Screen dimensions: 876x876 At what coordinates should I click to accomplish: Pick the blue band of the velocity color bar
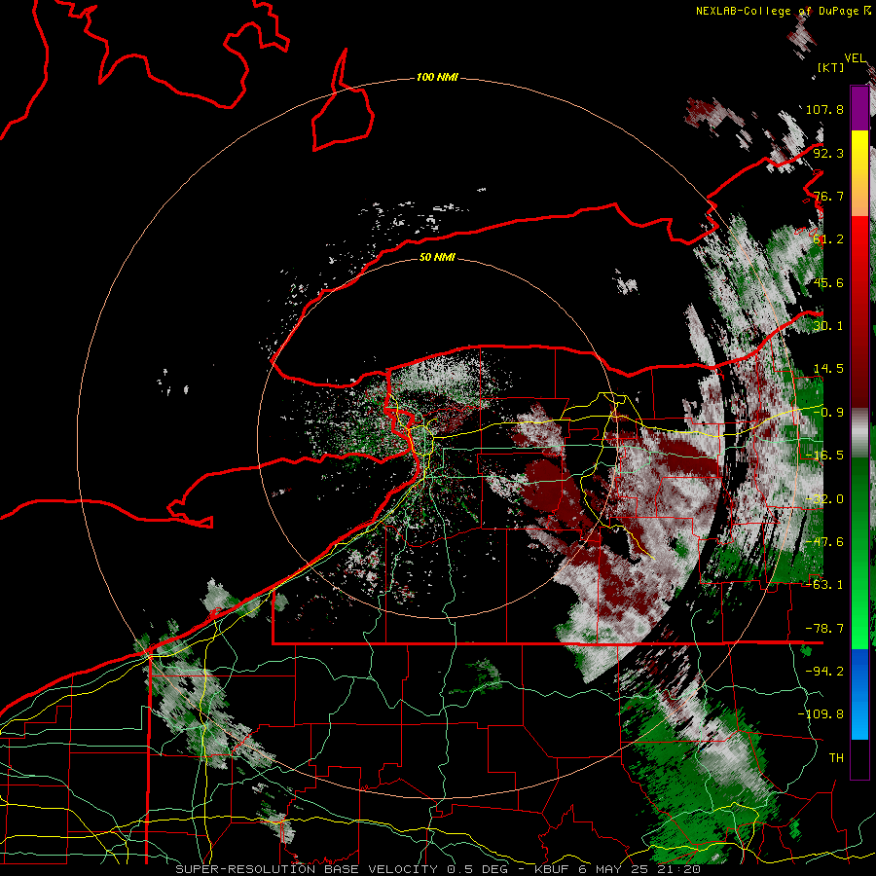[x=859, y=694]
